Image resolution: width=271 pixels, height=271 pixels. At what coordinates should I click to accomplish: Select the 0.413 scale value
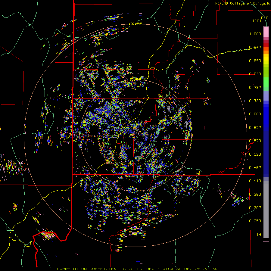pos(255,181)
